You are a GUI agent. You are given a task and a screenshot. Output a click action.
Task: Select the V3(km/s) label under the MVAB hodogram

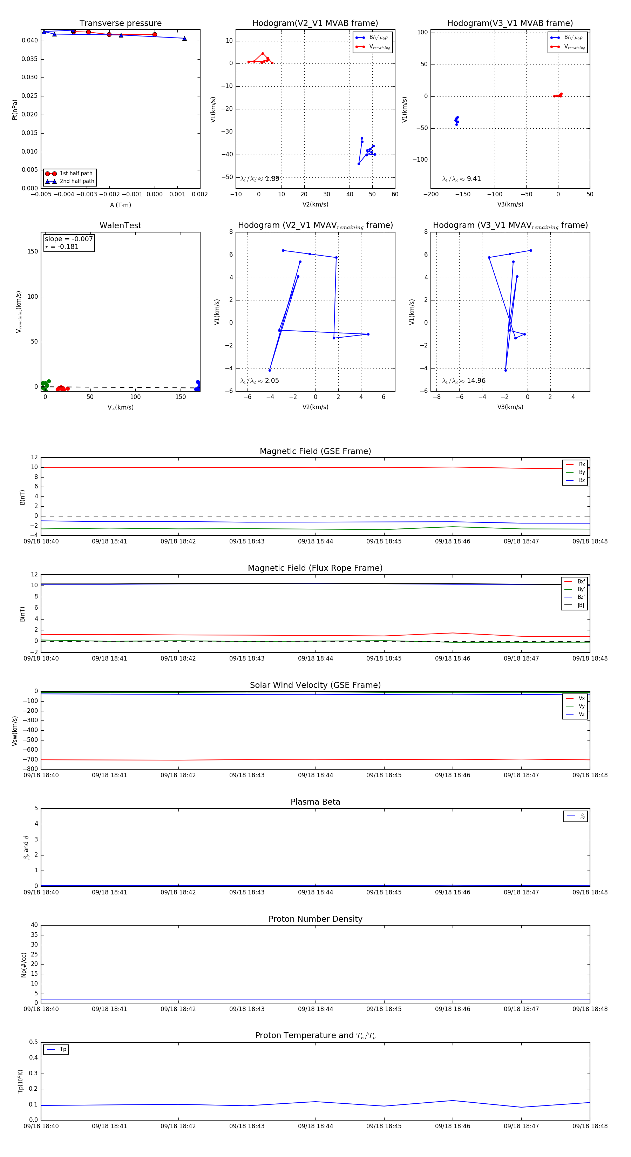(510, 204)
